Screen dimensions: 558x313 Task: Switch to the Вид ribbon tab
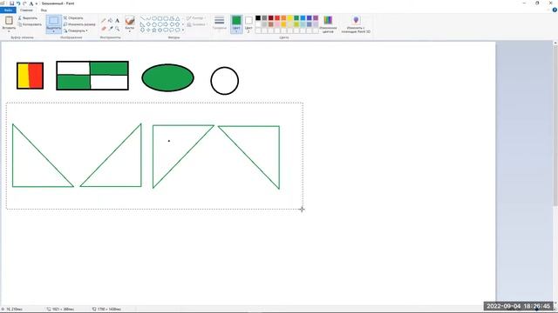[44, 10]
